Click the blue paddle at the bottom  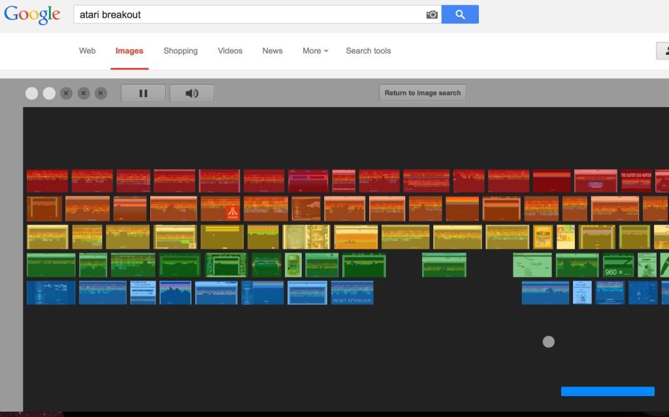(607, 391)
